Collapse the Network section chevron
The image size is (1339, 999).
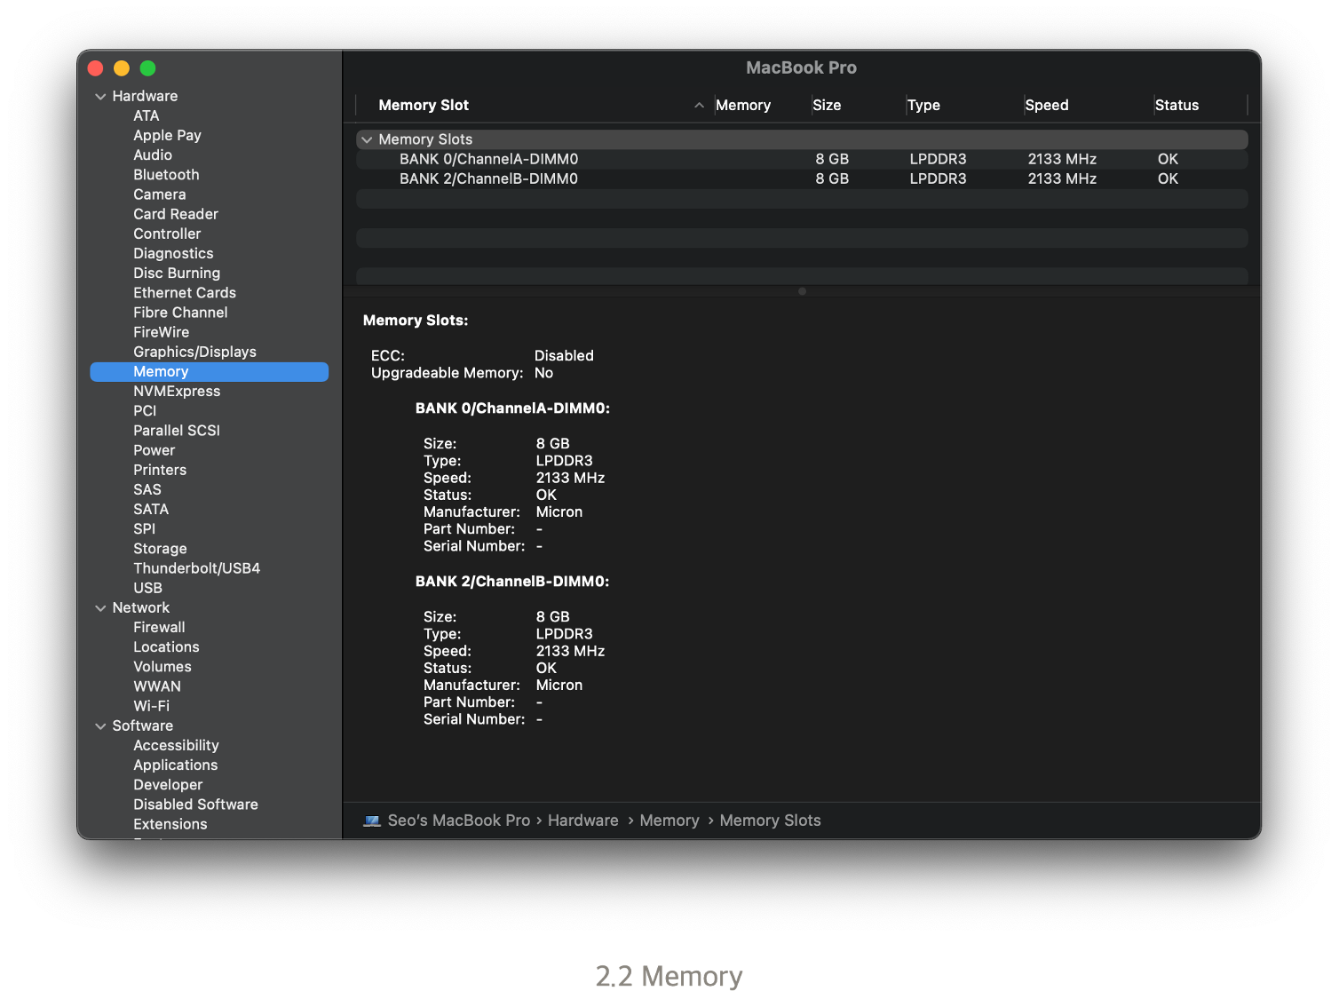point(100,608)
